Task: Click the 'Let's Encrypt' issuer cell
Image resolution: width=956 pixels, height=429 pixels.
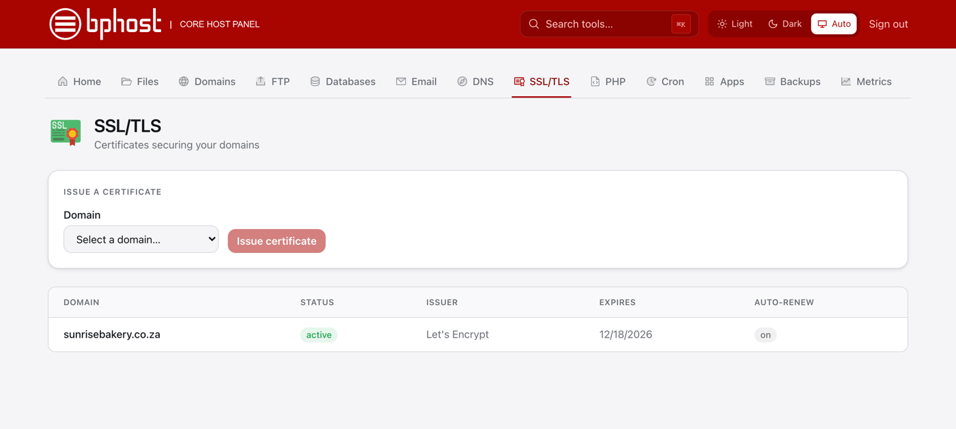Action: (x=458, y=334)
